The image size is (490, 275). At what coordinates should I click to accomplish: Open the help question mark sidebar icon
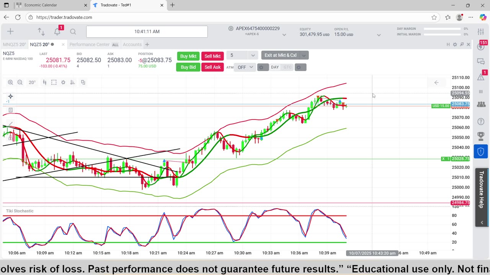[x=481, y=121]
